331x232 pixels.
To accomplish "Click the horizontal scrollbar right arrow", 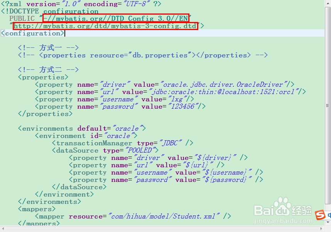I will (321, 229).
